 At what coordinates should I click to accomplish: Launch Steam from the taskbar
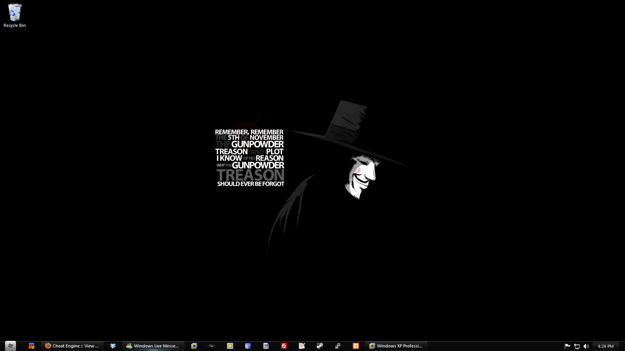[x=320, y=346]
